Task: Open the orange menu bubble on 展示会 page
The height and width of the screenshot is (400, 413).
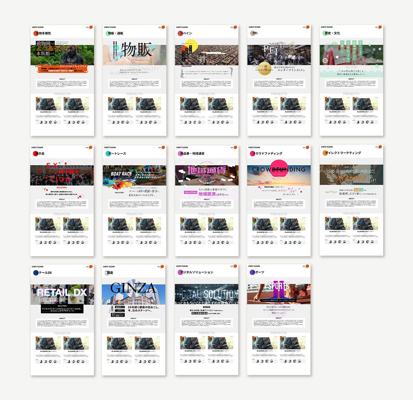Action: click(x=91, y=147)
